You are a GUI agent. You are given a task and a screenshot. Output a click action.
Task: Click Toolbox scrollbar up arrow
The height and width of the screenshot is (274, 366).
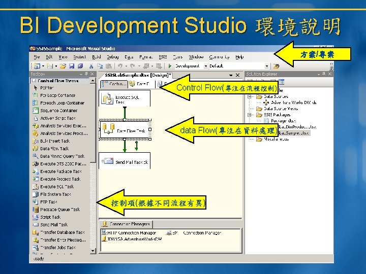tap(93, 81)
